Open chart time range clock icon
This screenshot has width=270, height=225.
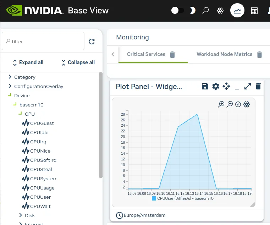click(238, 104)
